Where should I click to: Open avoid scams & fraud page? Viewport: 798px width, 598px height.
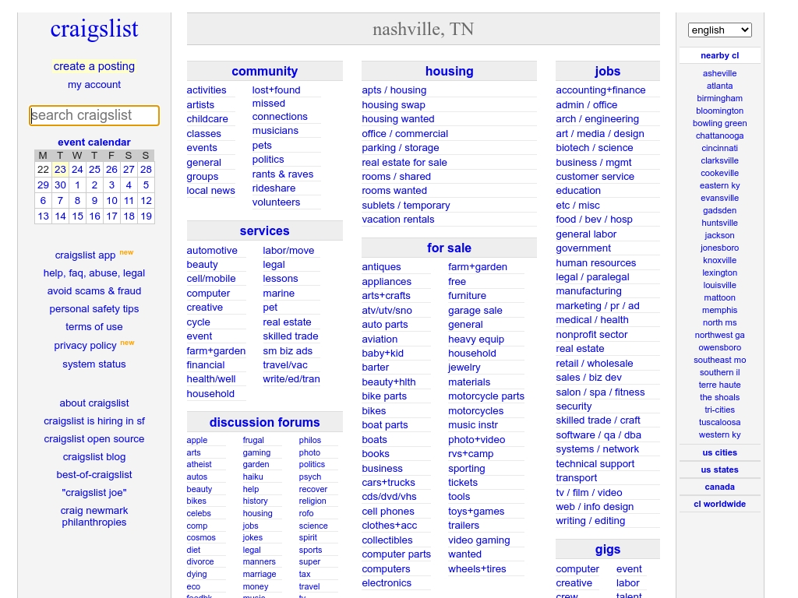[x=94, y=291]
